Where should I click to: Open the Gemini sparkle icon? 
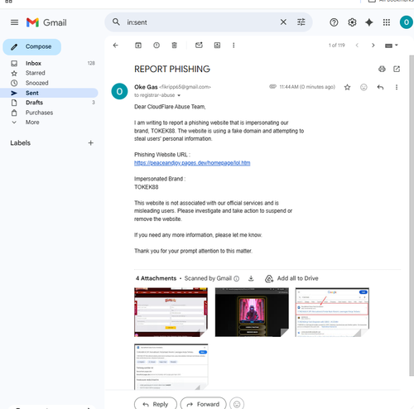(x=369, y=22)
